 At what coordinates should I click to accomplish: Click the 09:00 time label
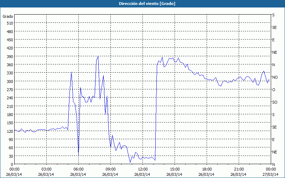tap(110, 169)
